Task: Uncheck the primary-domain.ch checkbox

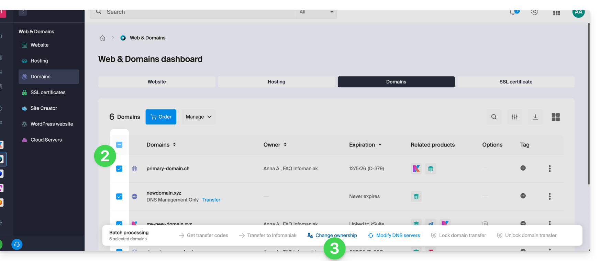Action: [x=119, y=168]
